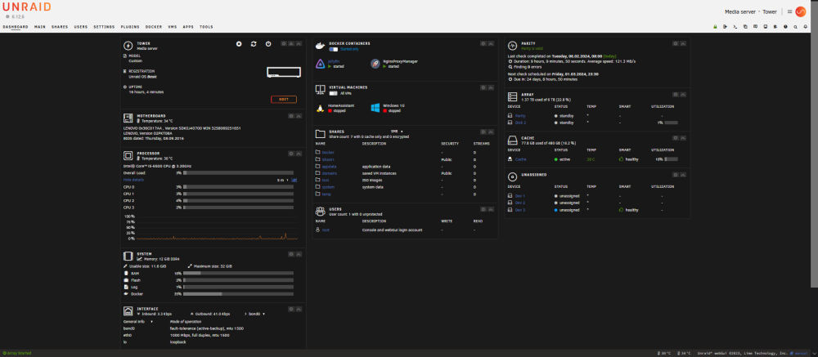Screen dimensions: 818x357
Task: Click the green lock icon in top toolbar
Action: [715, 27]
